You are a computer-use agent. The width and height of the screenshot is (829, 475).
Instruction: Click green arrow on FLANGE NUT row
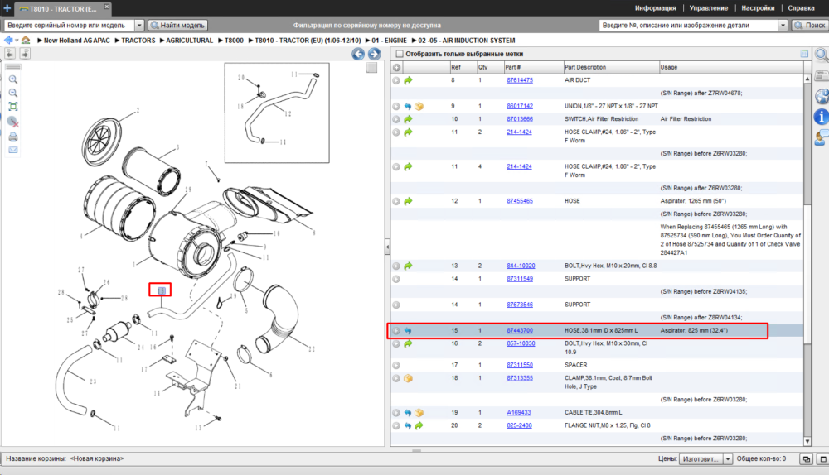click(419, 425)
